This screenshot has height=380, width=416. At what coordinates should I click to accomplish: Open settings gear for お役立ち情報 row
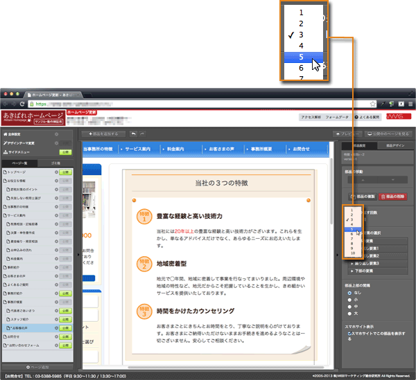56,181
